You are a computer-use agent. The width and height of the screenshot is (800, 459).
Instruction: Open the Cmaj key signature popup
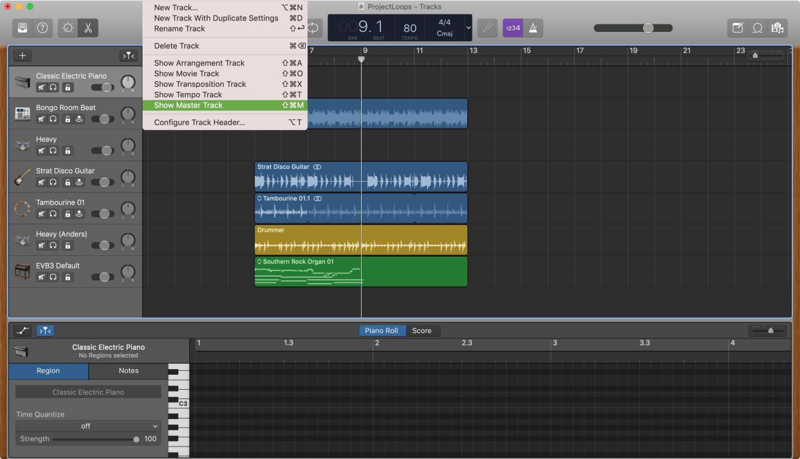click(445, 34)
